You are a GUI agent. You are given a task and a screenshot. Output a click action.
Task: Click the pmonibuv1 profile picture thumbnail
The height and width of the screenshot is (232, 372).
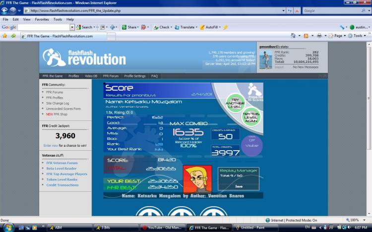(265, 59)
